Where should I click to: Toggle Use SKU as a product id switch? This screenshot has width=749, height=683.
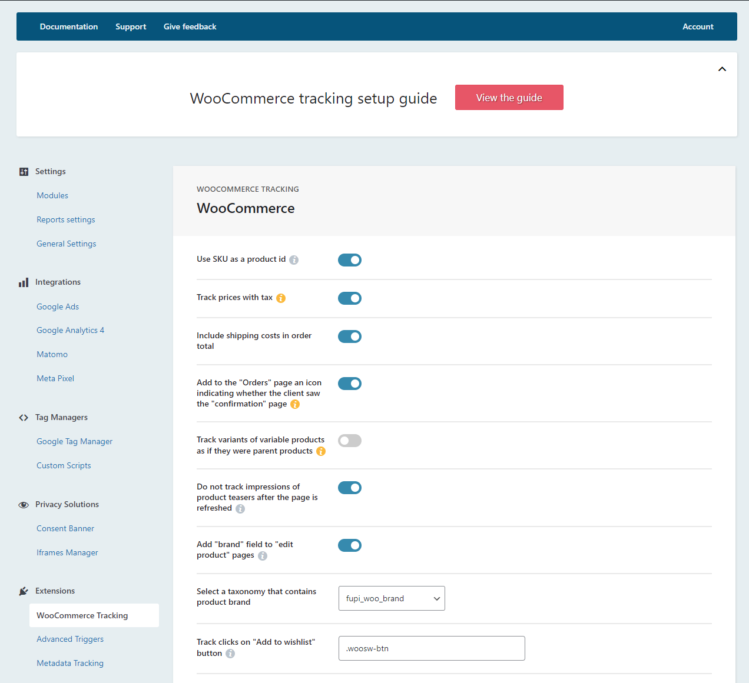pos(350,260)
